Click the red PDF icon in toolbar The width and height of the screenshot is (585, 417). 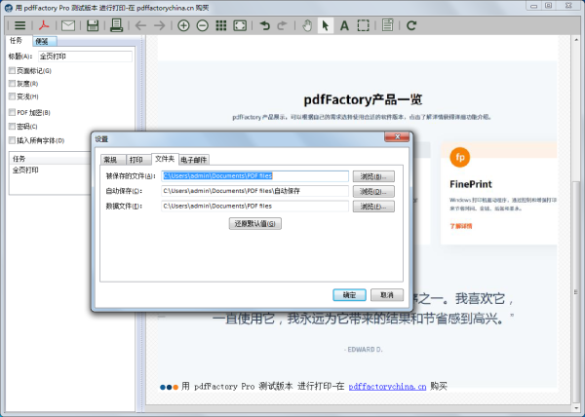45,24
